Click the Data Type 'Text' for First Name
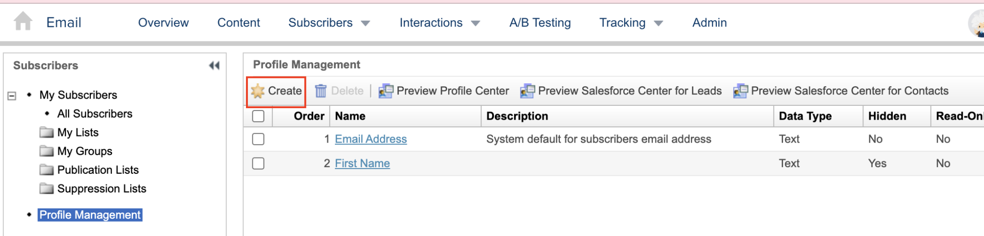 click(x=789, y=163)
